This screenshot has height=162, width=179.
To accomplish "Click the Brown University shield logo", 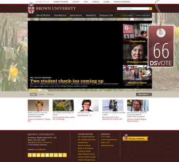I will [31, 8].
